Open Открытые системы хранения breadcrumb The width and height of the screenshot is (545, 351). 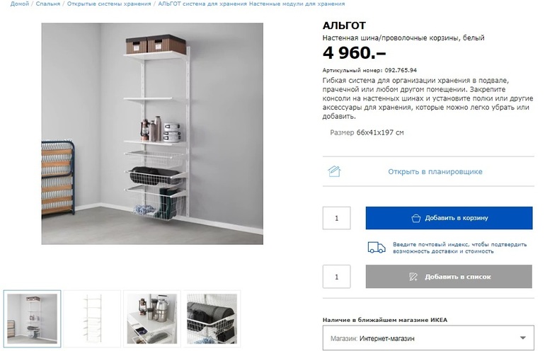click(109, 4)
